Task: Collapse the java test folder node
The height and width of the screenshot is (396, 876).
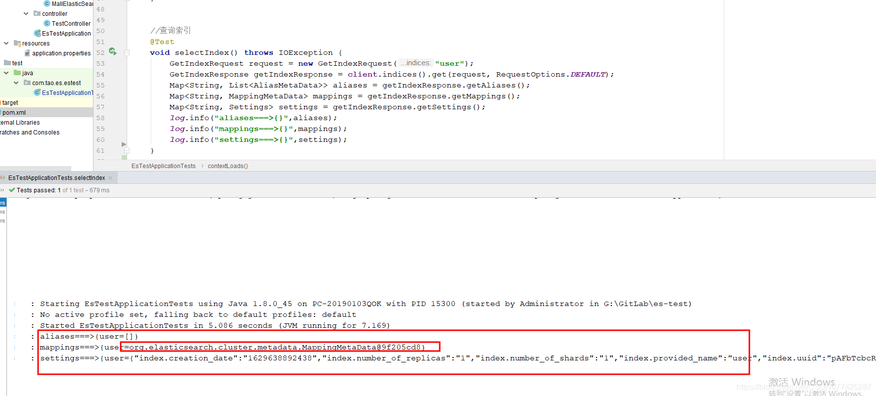Action: click(x=6, y=73)
